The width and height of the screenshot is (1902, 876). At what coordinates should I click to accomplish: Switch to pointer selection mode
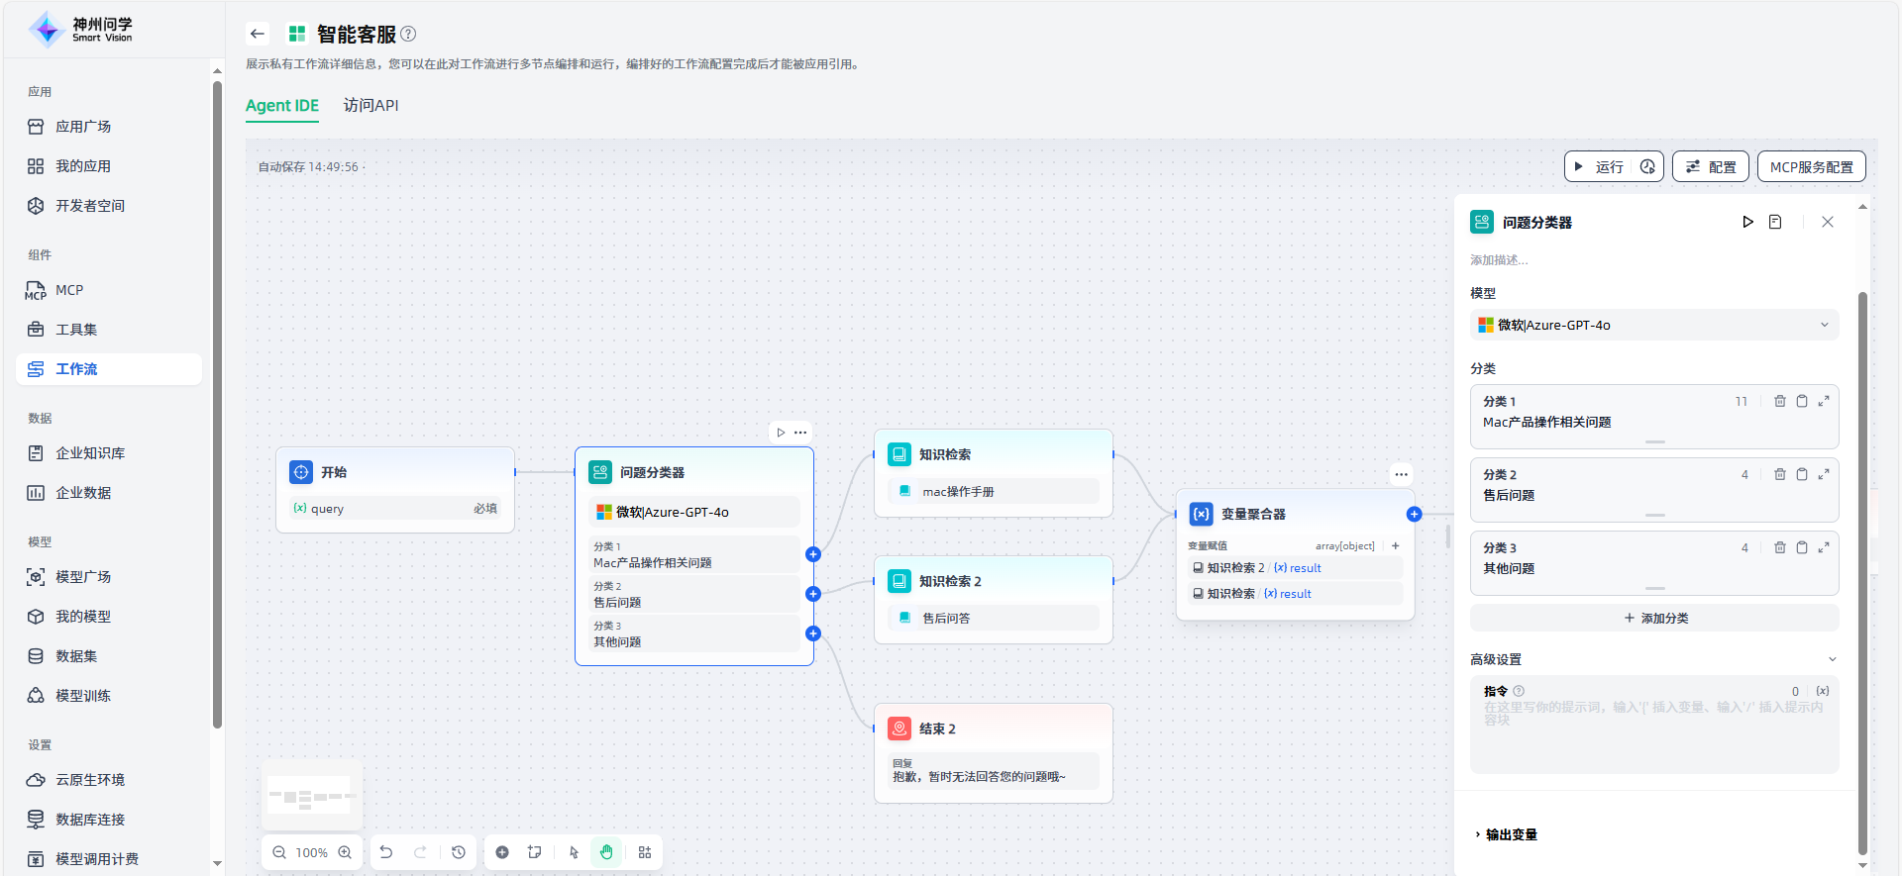[x=574, y=852]
